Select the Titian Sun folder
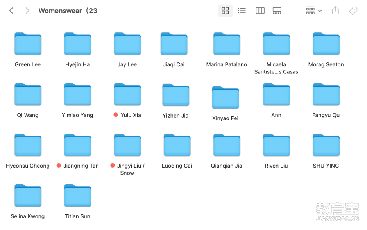 pyautogui.click(x=78, y=196)
